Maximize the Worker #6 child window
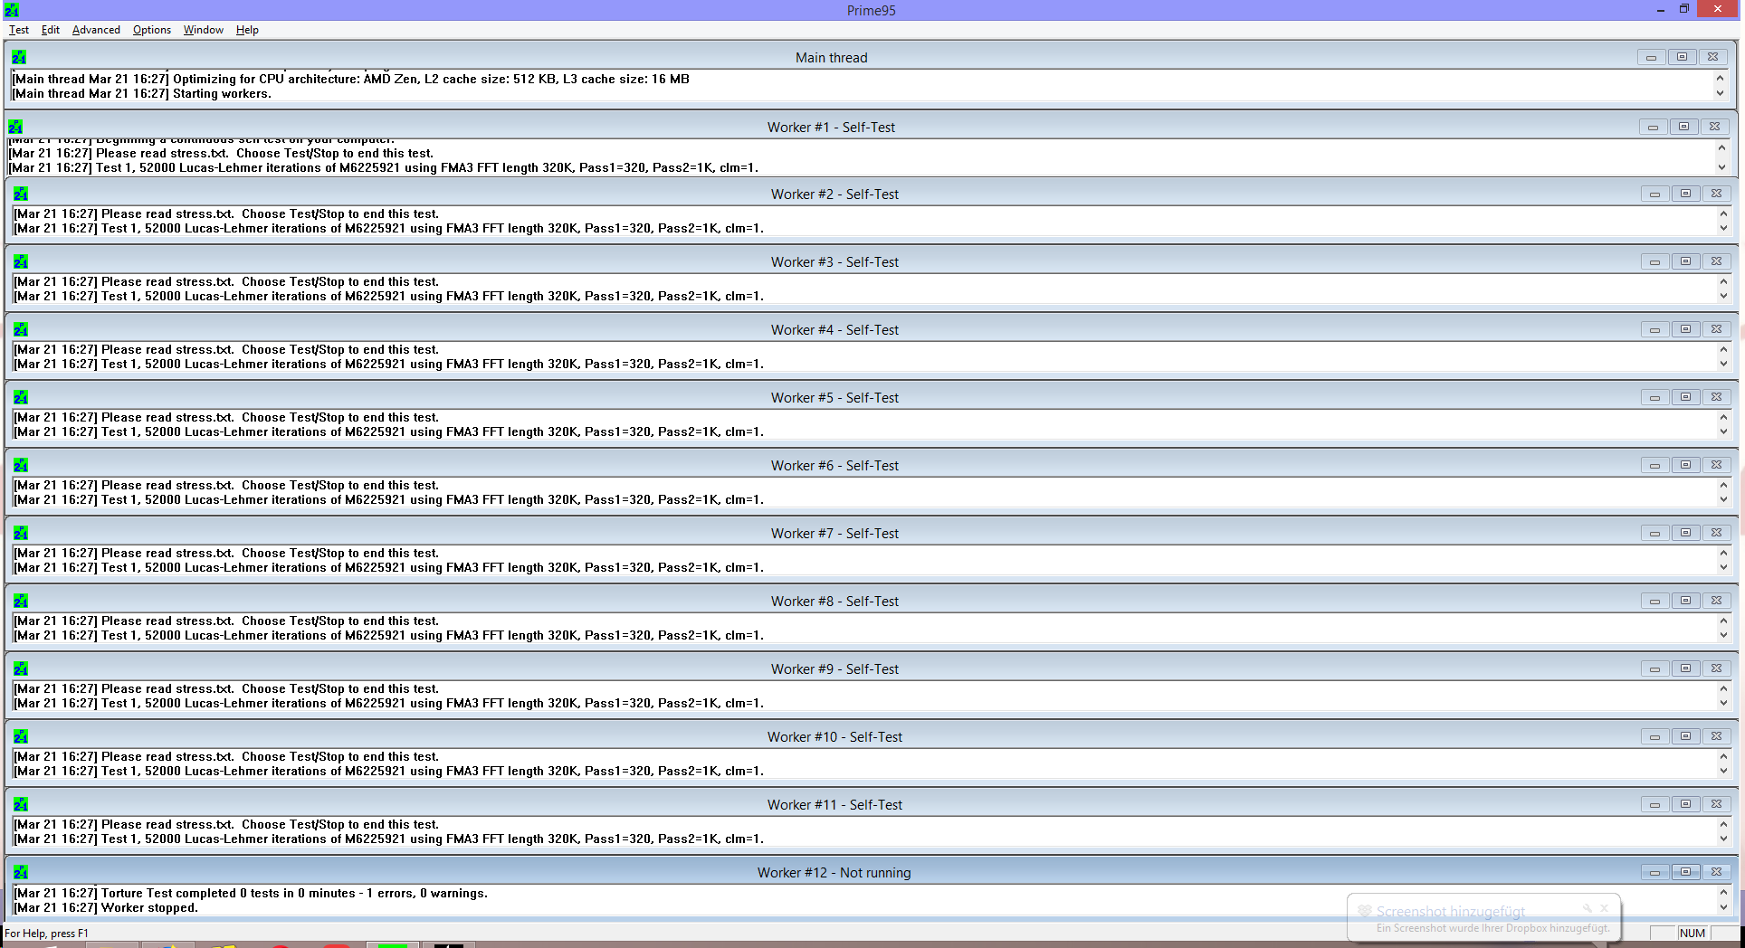The height and width of the screenshot is (948, 1745). tap(1686, 465)
